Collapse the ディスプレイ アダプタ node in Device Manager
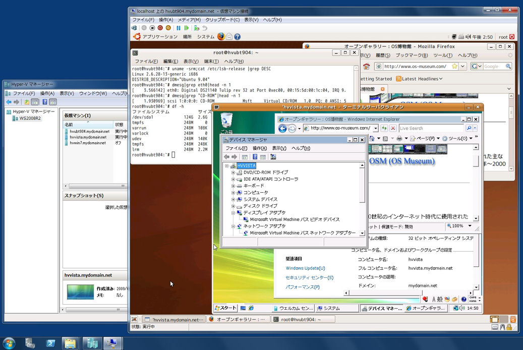This screenshot has height=350, width=523. [x=233, y=212]
